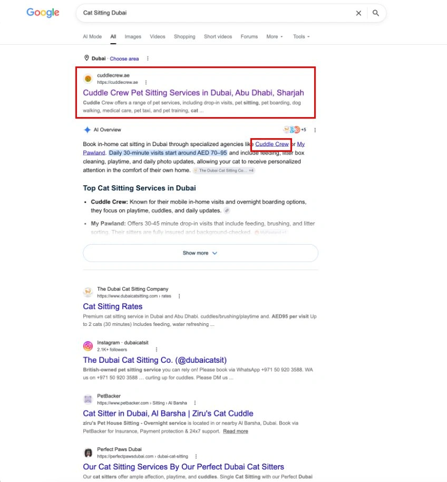Select the All results tab
Viewport: 447px width, 482px height.
point(113,36)
